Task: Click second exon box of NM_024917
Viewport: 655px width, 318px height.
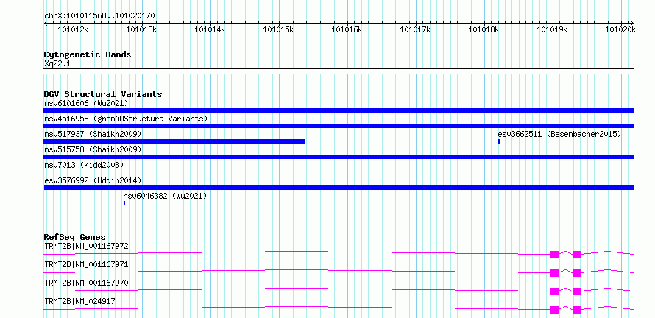Action: point(577,310)
